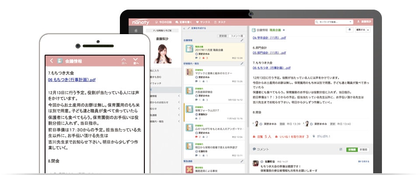Tap the 次へ up arrow on phone

click(x=124, y=61)
